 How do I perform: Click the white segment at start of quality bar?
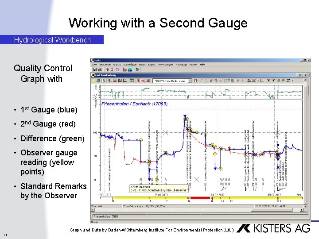(106, 198)
